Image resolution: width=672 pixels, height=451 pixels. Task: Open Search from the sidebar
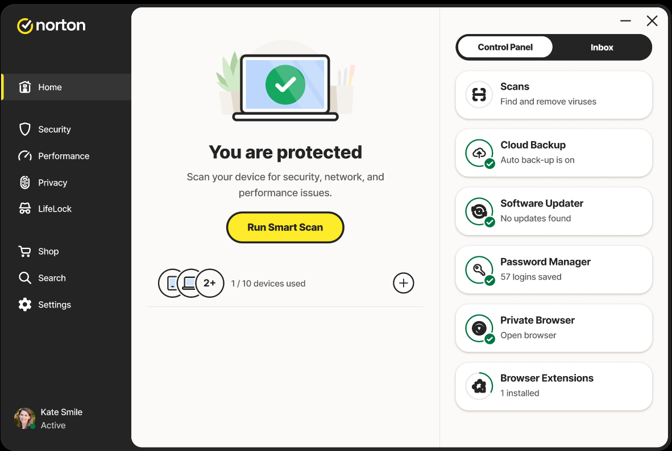click(51, 278)
